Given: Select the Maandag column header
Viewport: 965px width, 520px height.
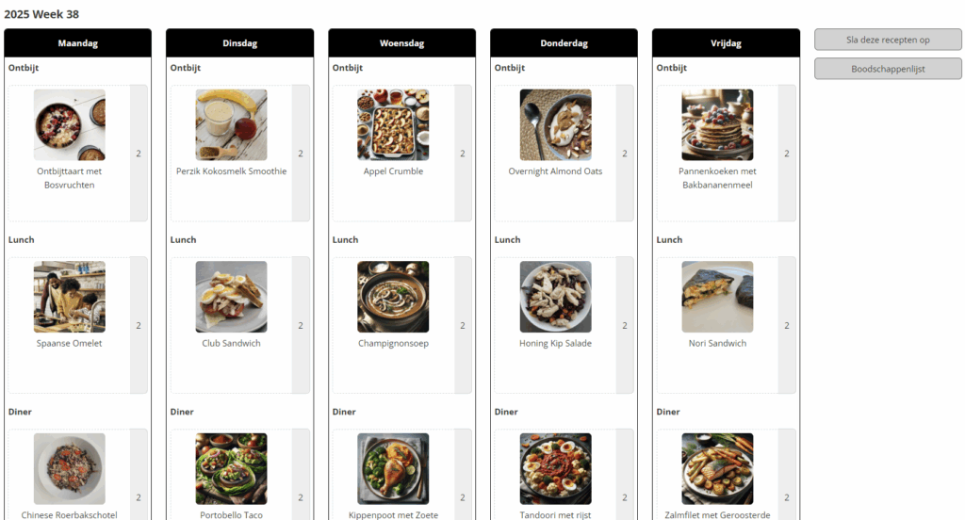Looking at the screenshot, I should (x=77, y=43).
